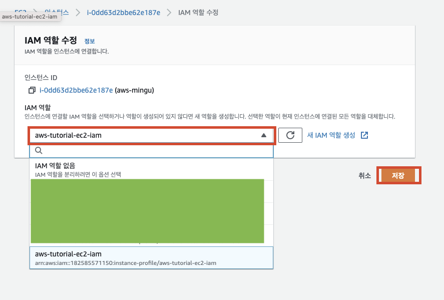Click the instance-profile ARN text
The image size is (444, 300).
(126, 263)
